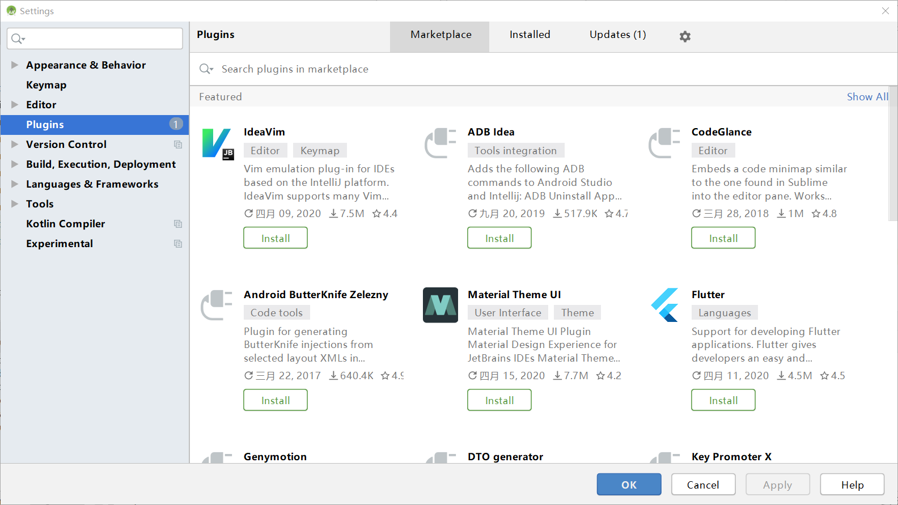Screen dimensions: 898x505
Task: Click the User Interface tag
Action: [508, 313]
